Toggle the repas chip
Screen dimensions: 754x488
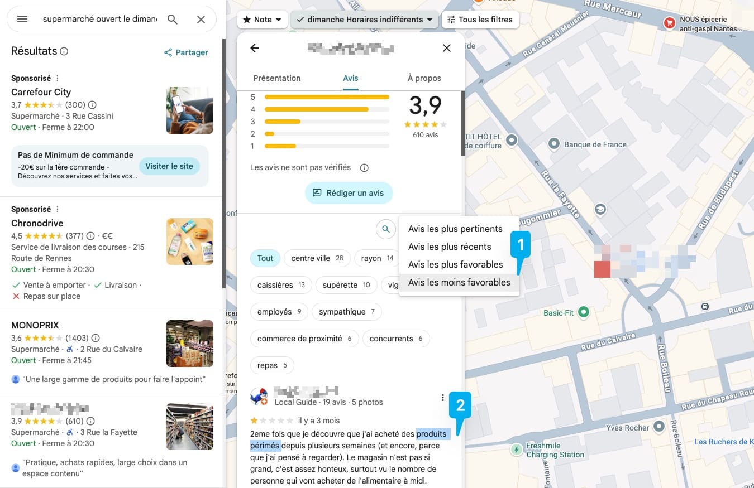pyautogui.click(x=272, y=365)
